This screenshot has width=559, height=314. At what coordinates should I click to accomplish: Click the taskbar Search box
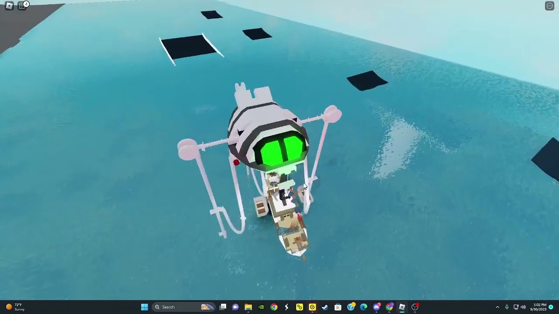[184, 307]
